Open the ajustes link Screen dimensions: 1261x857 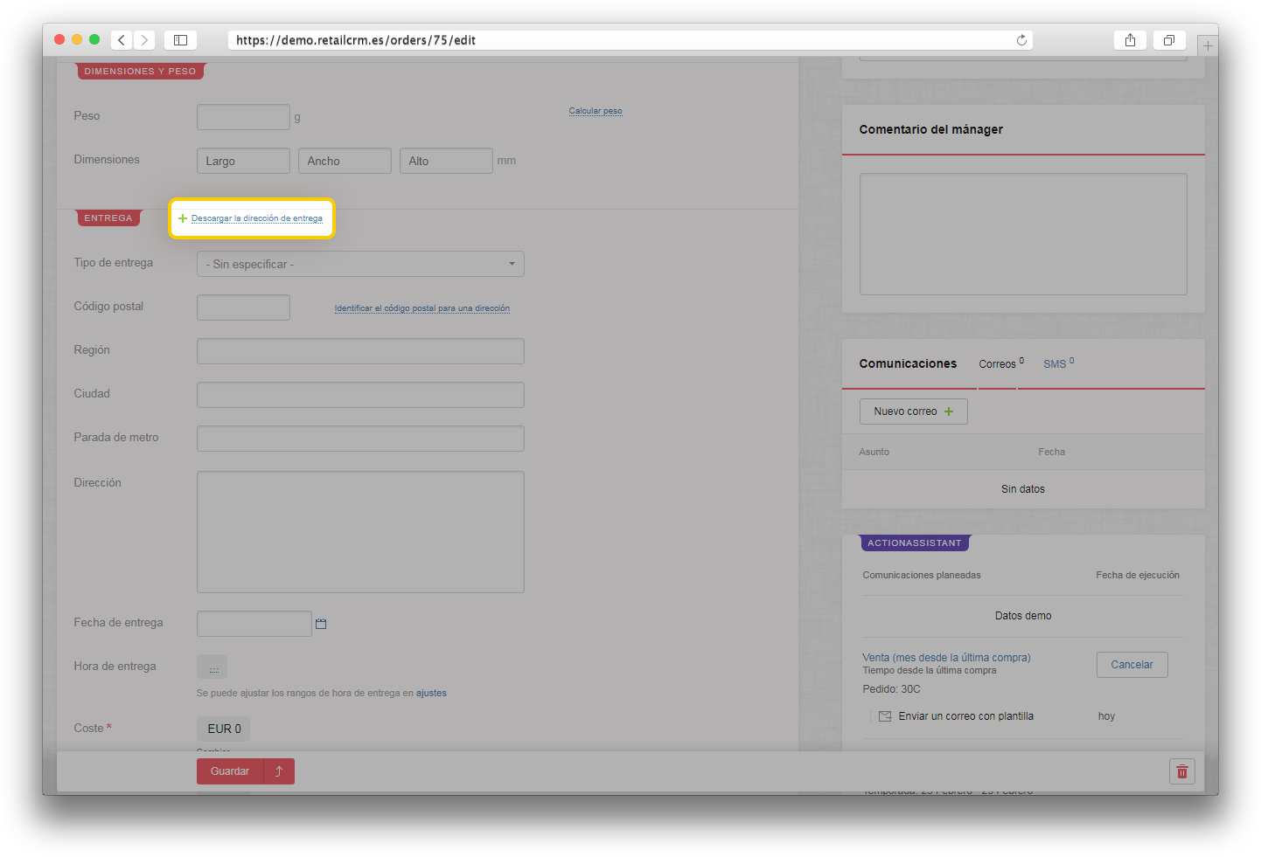pyautogui.click(x=431, y=693)
